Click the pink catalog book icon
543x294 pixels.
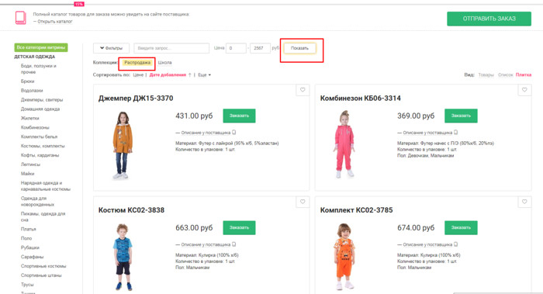pyautogui.click(x=20, y=18)
